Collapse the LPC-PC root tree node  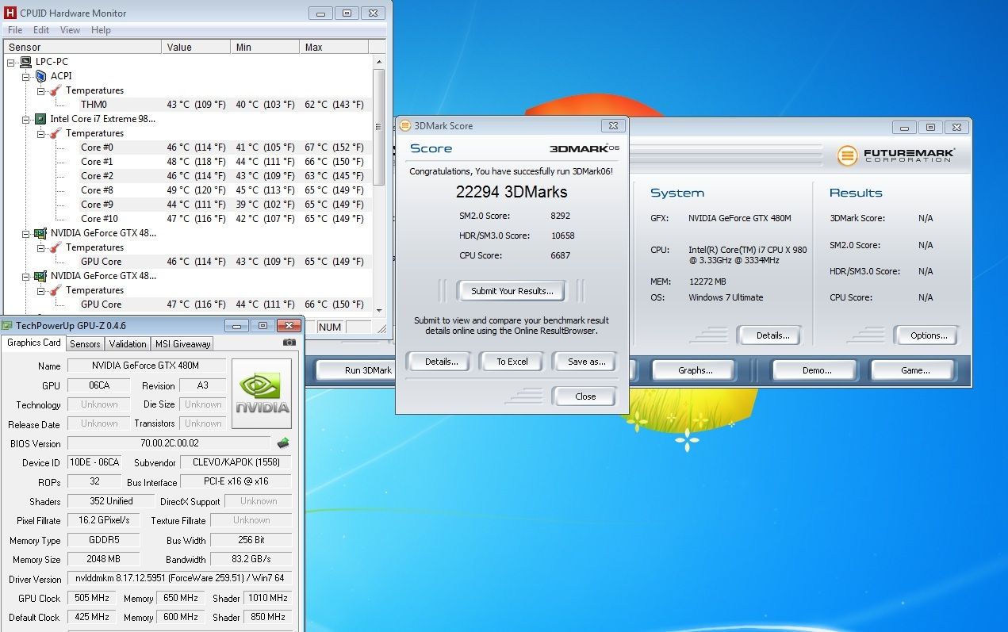point(11,62)
